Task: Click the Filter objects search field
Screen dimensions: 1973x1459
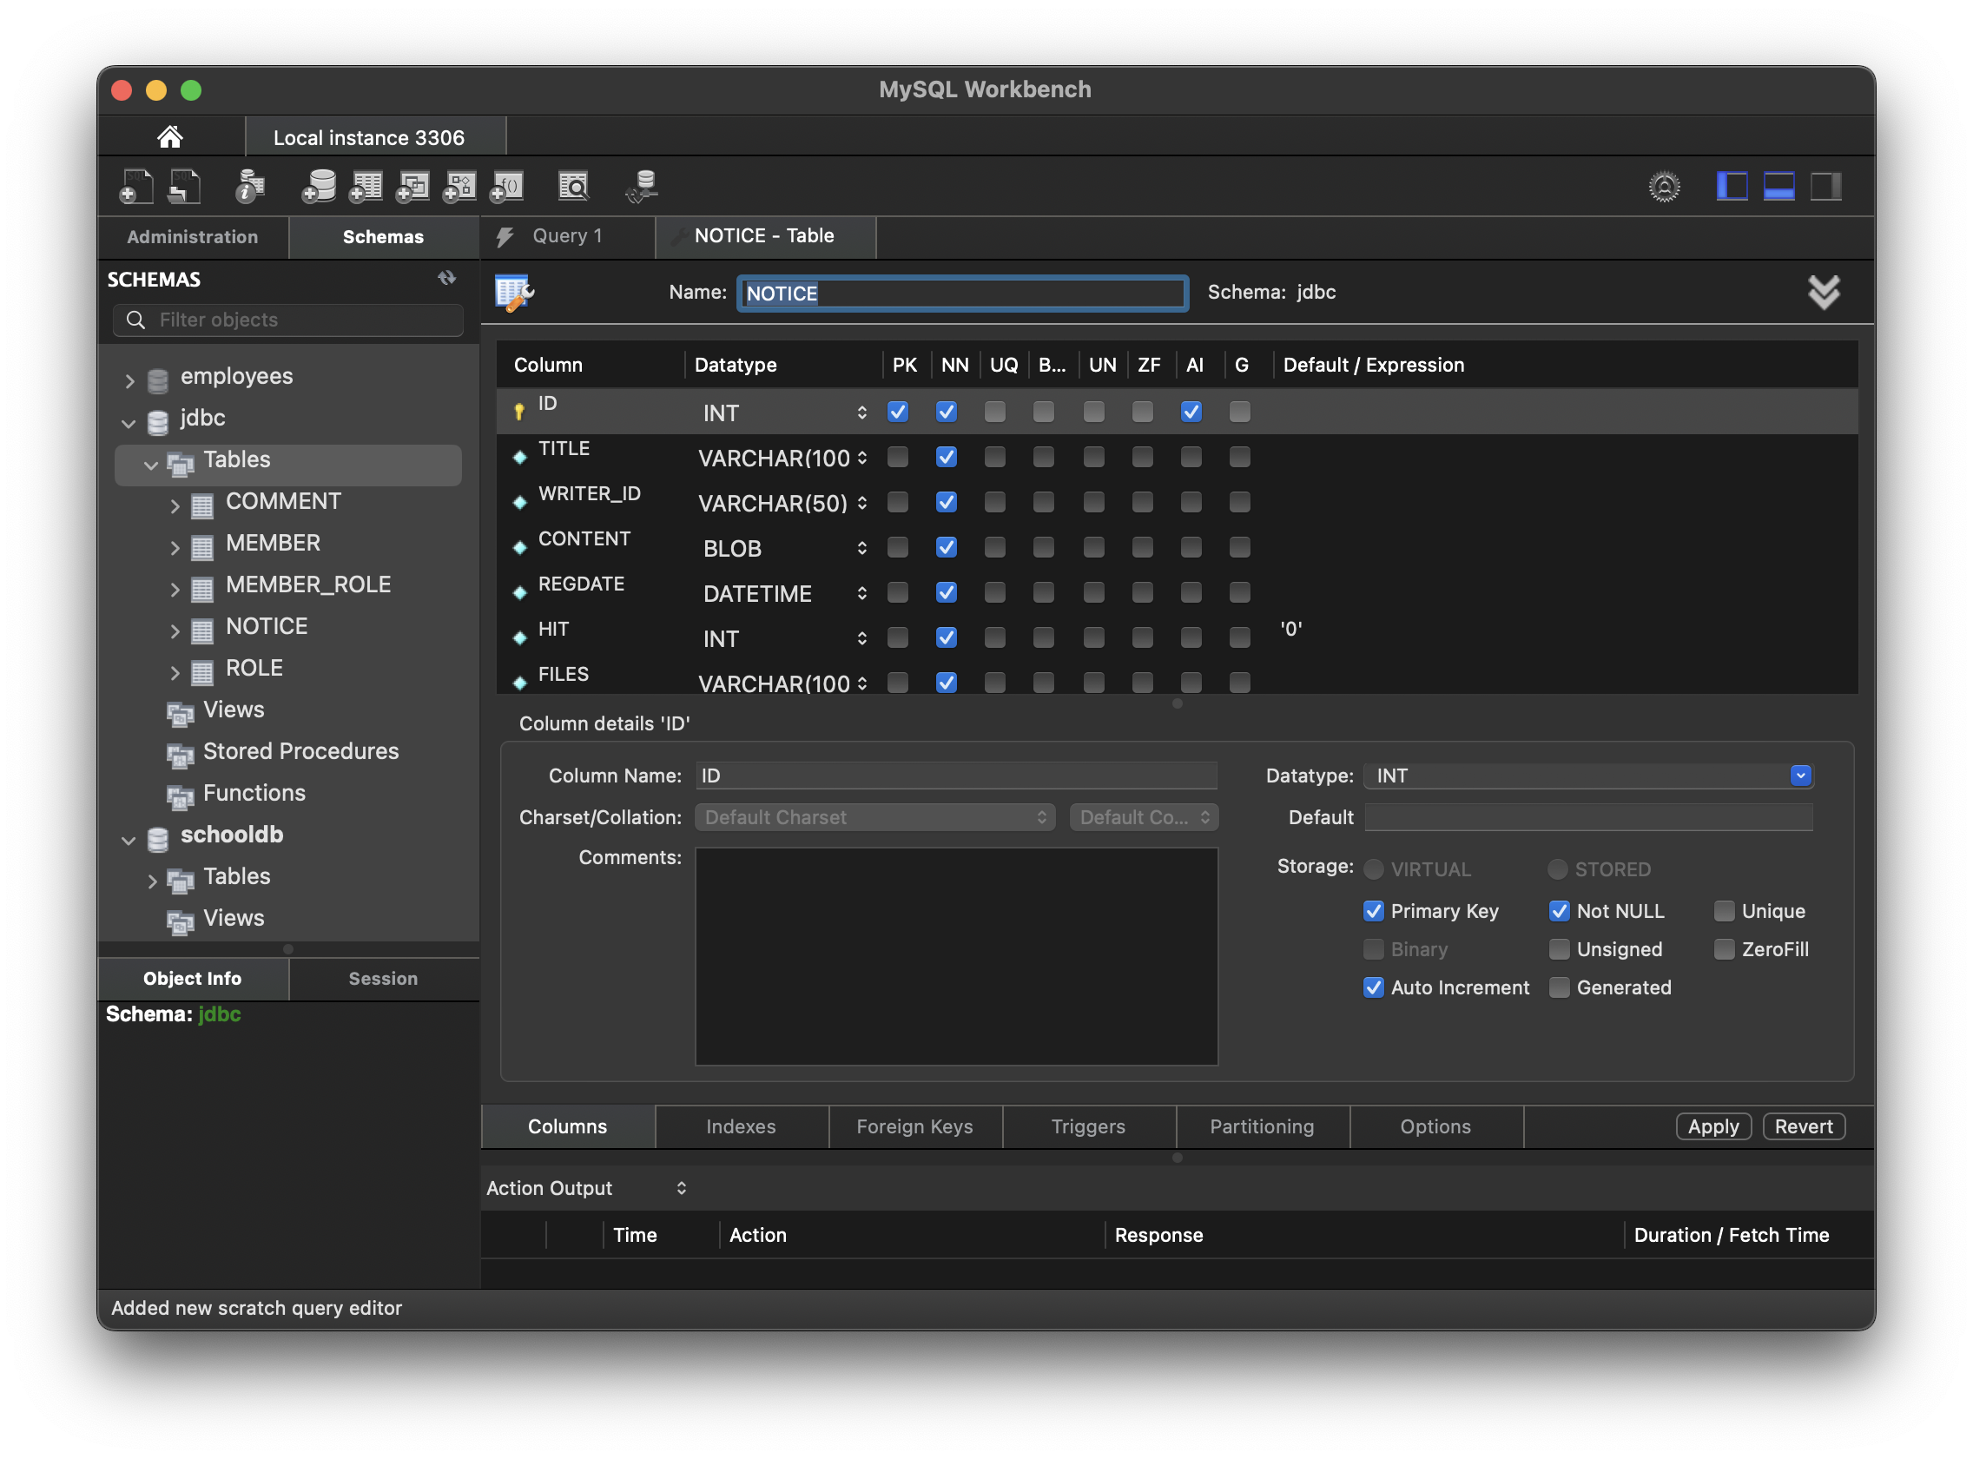Action: coord(300,320)
